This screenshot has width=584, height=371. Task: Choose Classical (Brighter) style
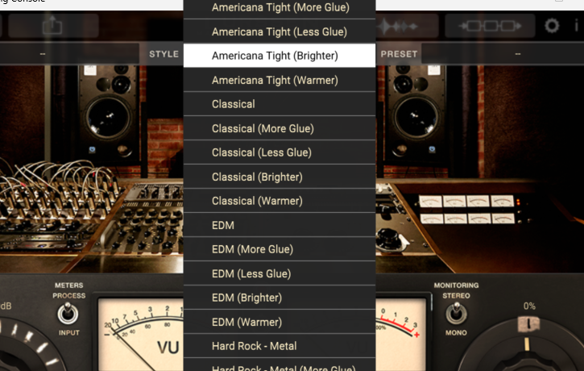(x=280, y=177)
